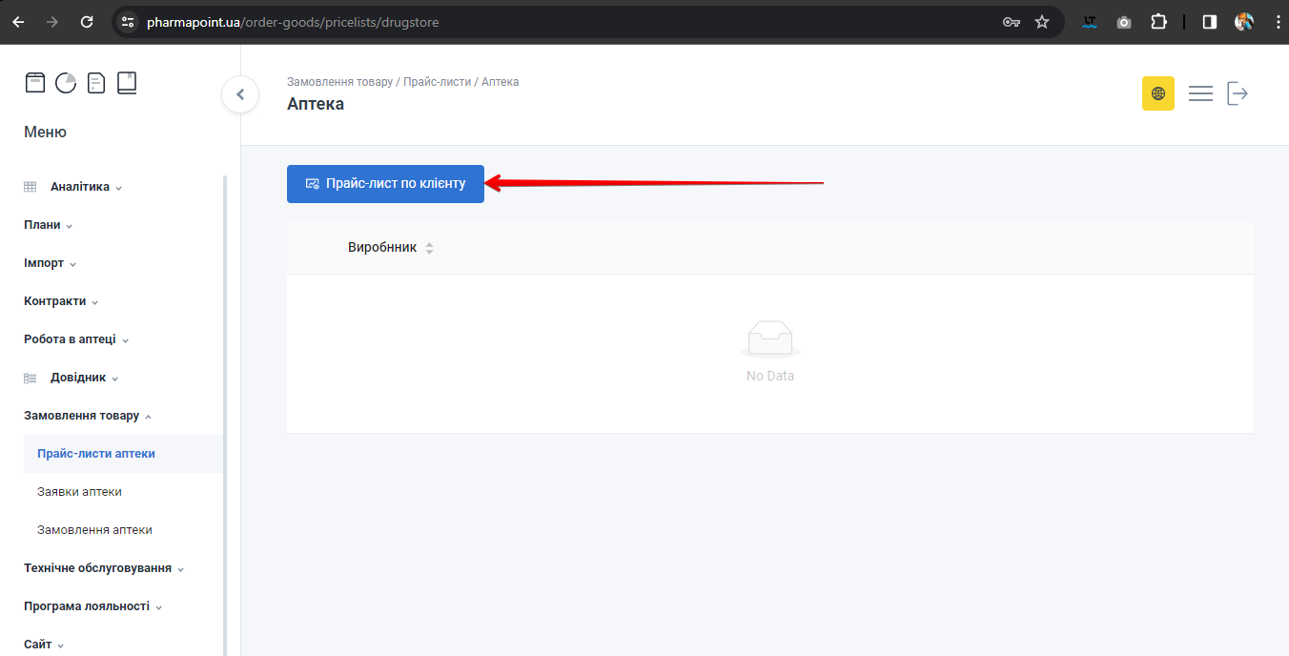Click the logout arrow icon
The image size is (1289, 656).
click(x=1238, y=93)
